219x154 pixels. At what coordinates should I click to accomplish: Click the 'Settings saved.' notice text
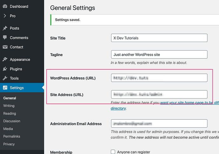click(x=68, y=20)
